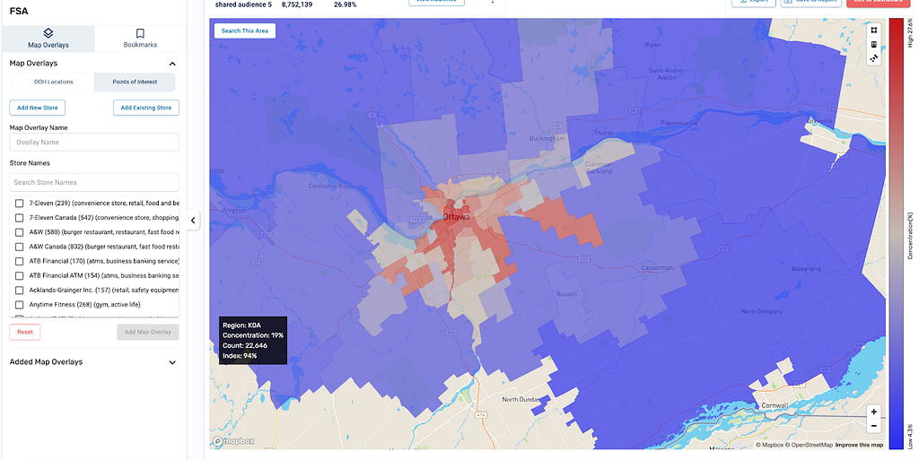Collapse the Map Overlays section chevron

point(172,64)
